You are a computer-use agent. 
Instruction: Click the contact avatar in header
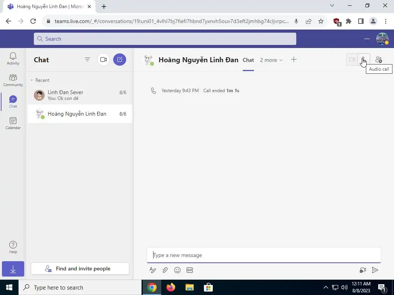click(149, 60)
